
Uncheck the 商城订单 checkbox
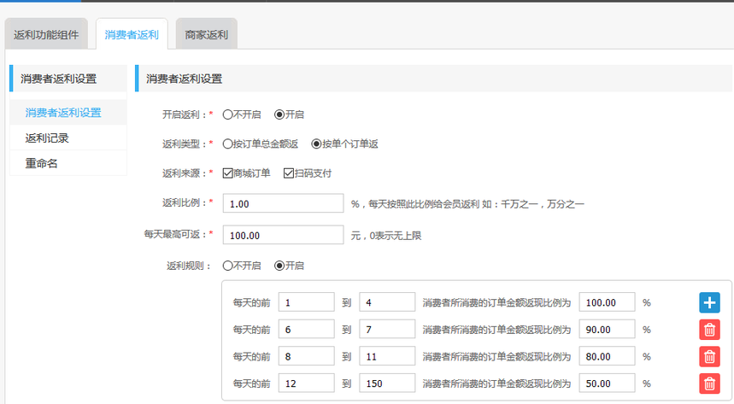[x=227, y=173]
